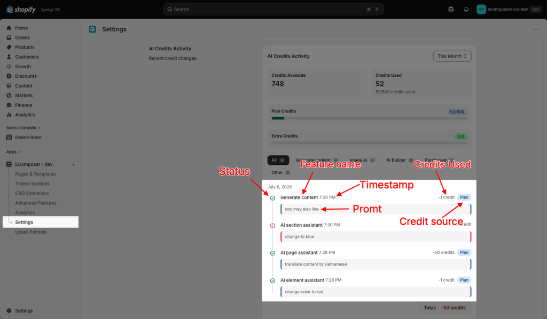Open Discounts icon in sidebar

click(9, 76)
